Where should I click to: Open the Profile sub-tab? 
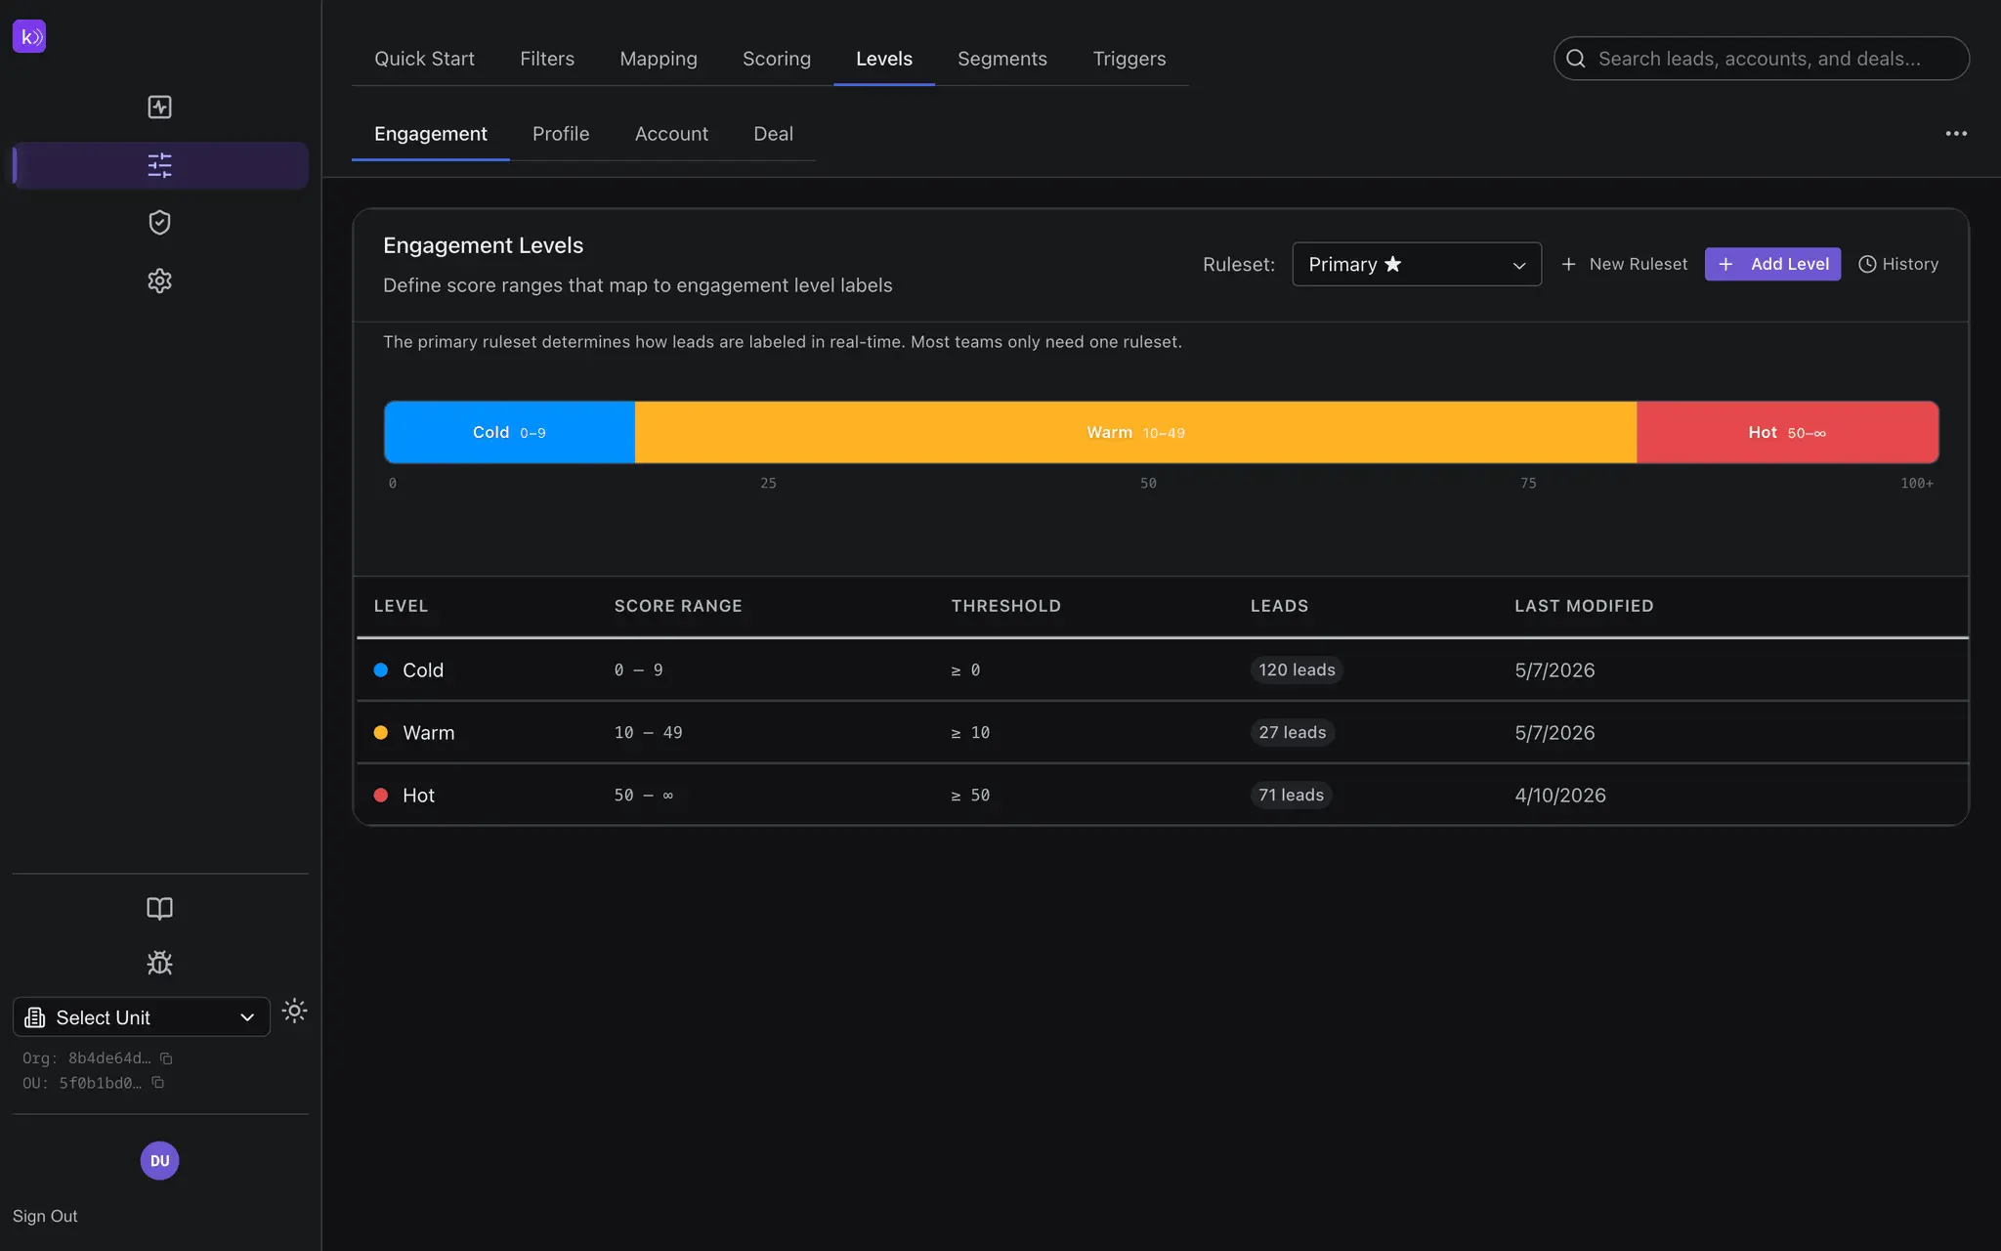click(x=561, y=134)
